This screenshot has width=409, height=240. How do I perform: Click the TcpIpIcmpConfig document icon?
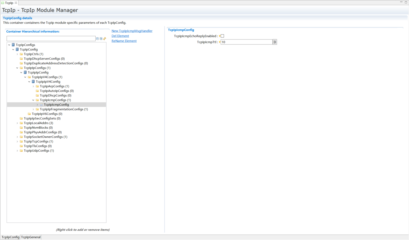click(41, 105)
